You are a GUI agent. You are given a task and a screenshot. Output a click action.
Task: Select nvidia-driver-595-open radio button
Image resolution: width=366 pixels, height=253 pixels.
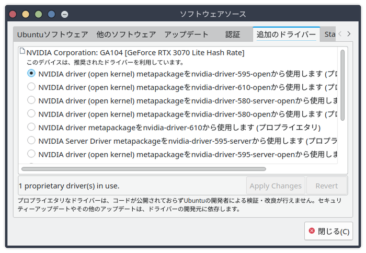click(x=31, y=73)
